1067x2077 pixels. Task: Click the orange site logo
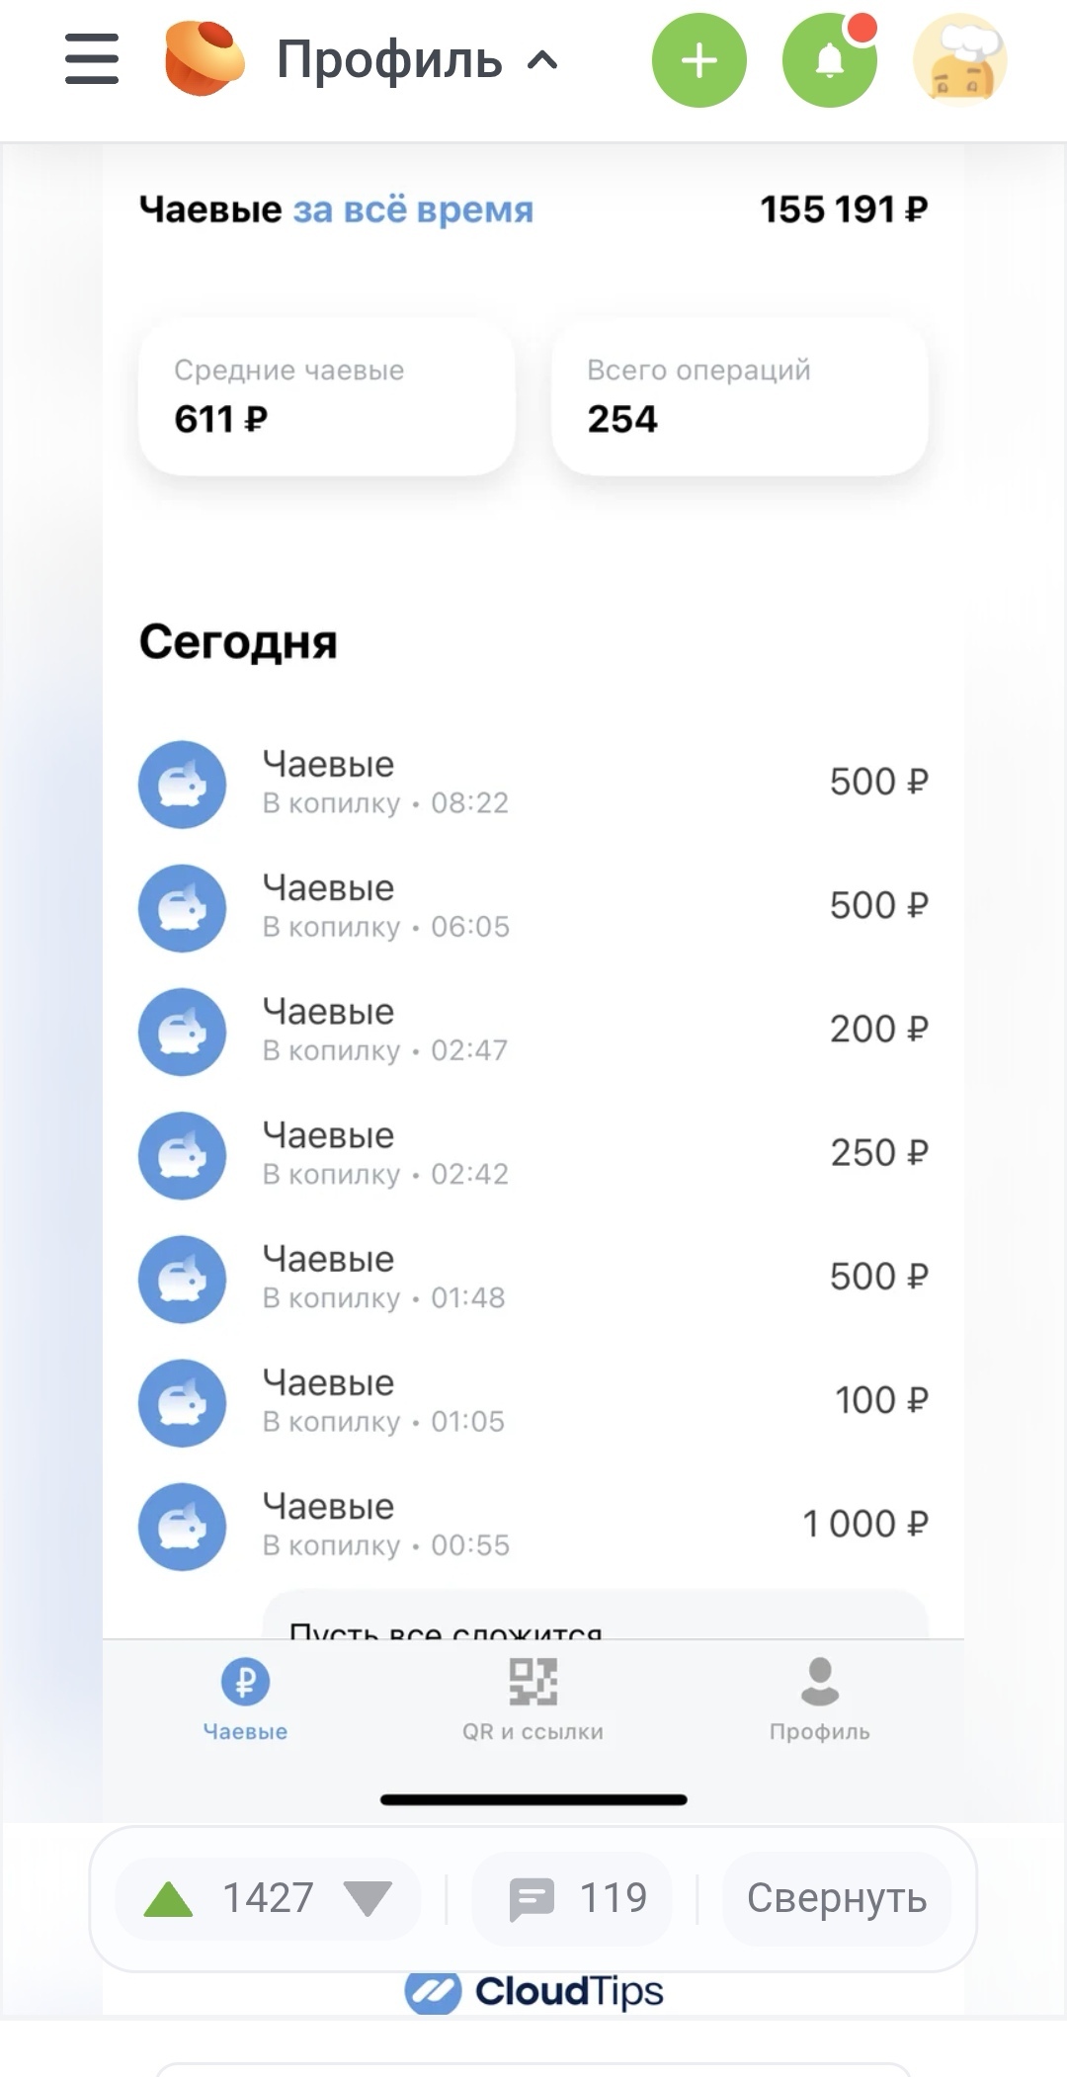coord(204,59)
